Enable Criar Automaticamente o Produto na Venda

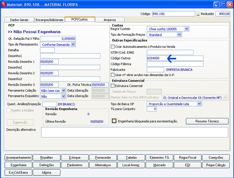[x=113, y=47]
